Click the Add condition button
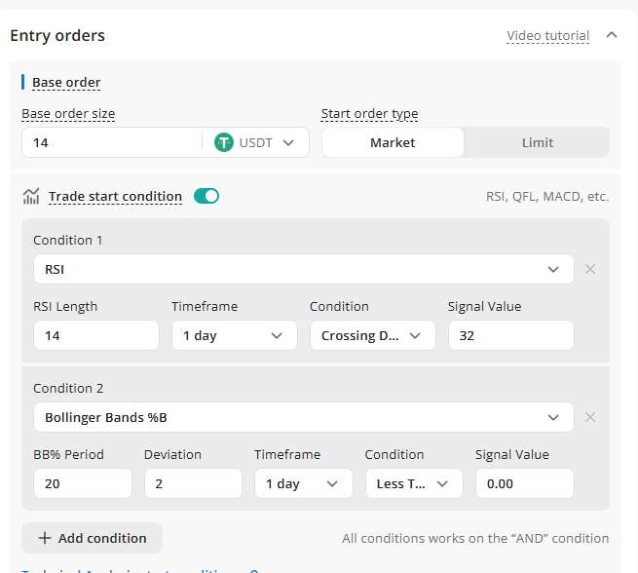Image resolution: width=638 pixels, height=573 pixels. click(x=93, y=538)
